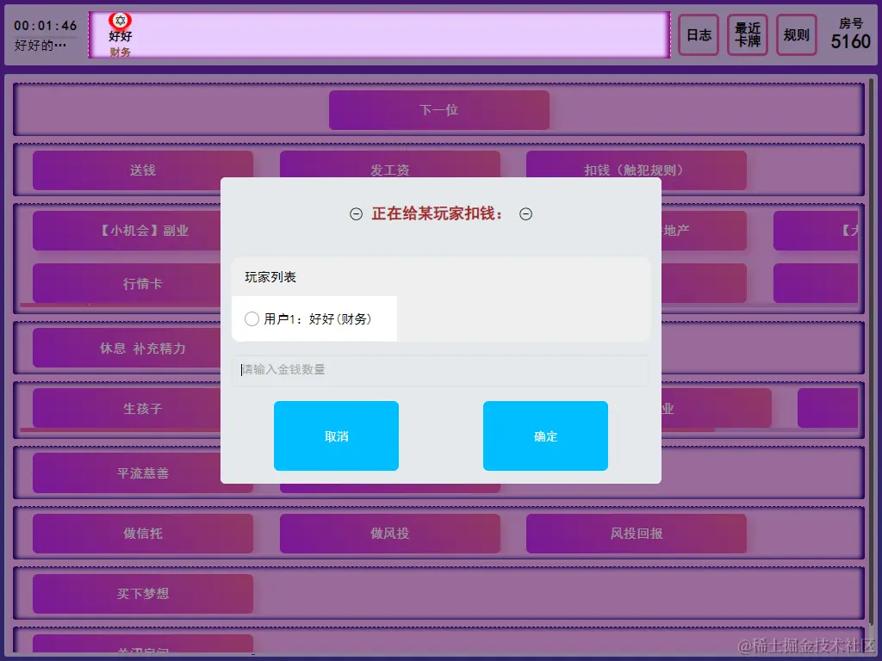Click the 做风投 venture investment button
Screen dimensions: 882x661
pyautogui.click(x=389, y=534)
